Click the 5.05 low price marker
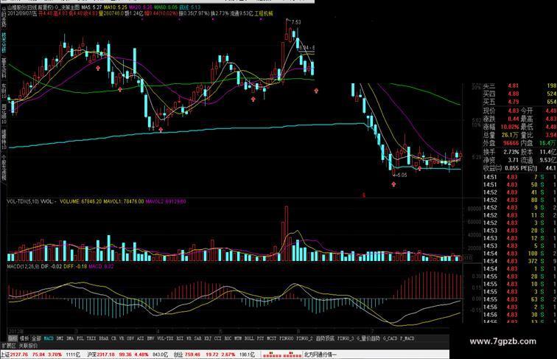Viewport: 557px width, 359px height. [402, 175]
